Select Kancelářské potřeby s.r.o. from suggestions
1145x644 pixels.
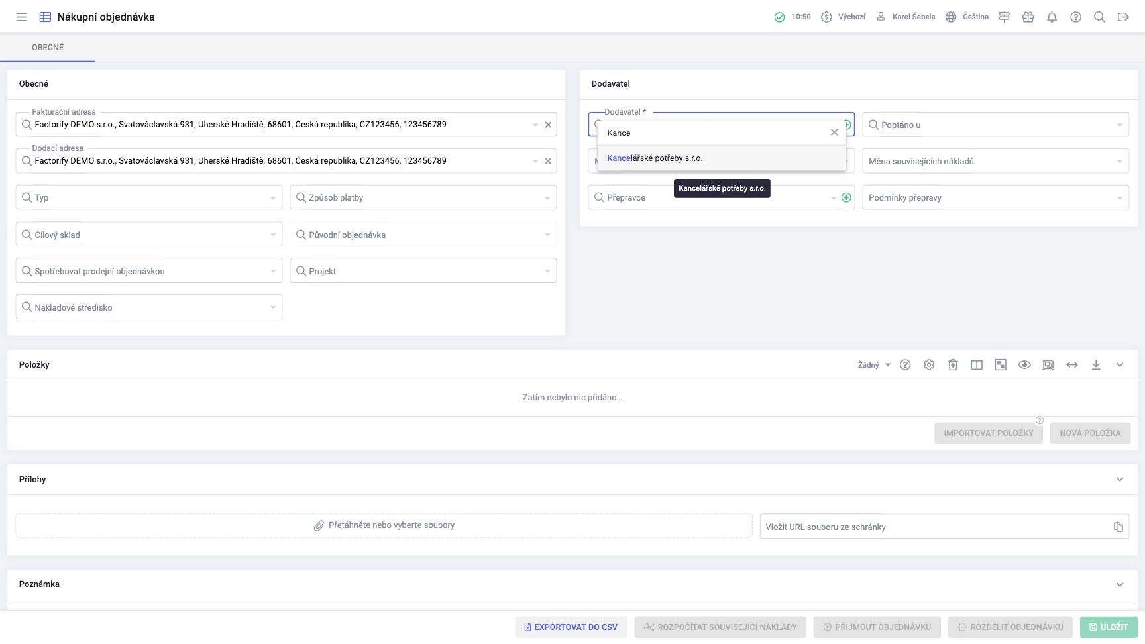655,158
